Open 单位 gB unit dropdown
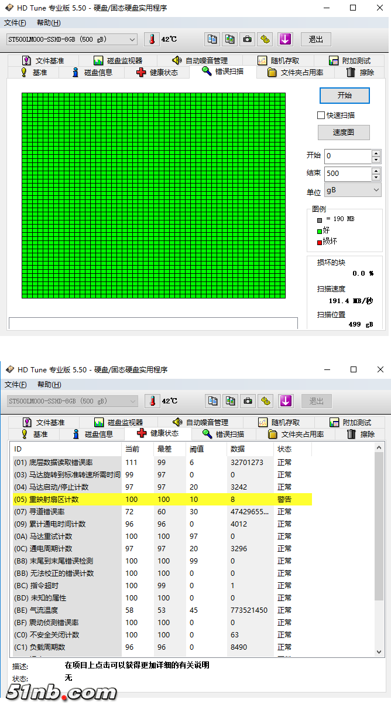The image size is (391, 706). coord(352,190)
